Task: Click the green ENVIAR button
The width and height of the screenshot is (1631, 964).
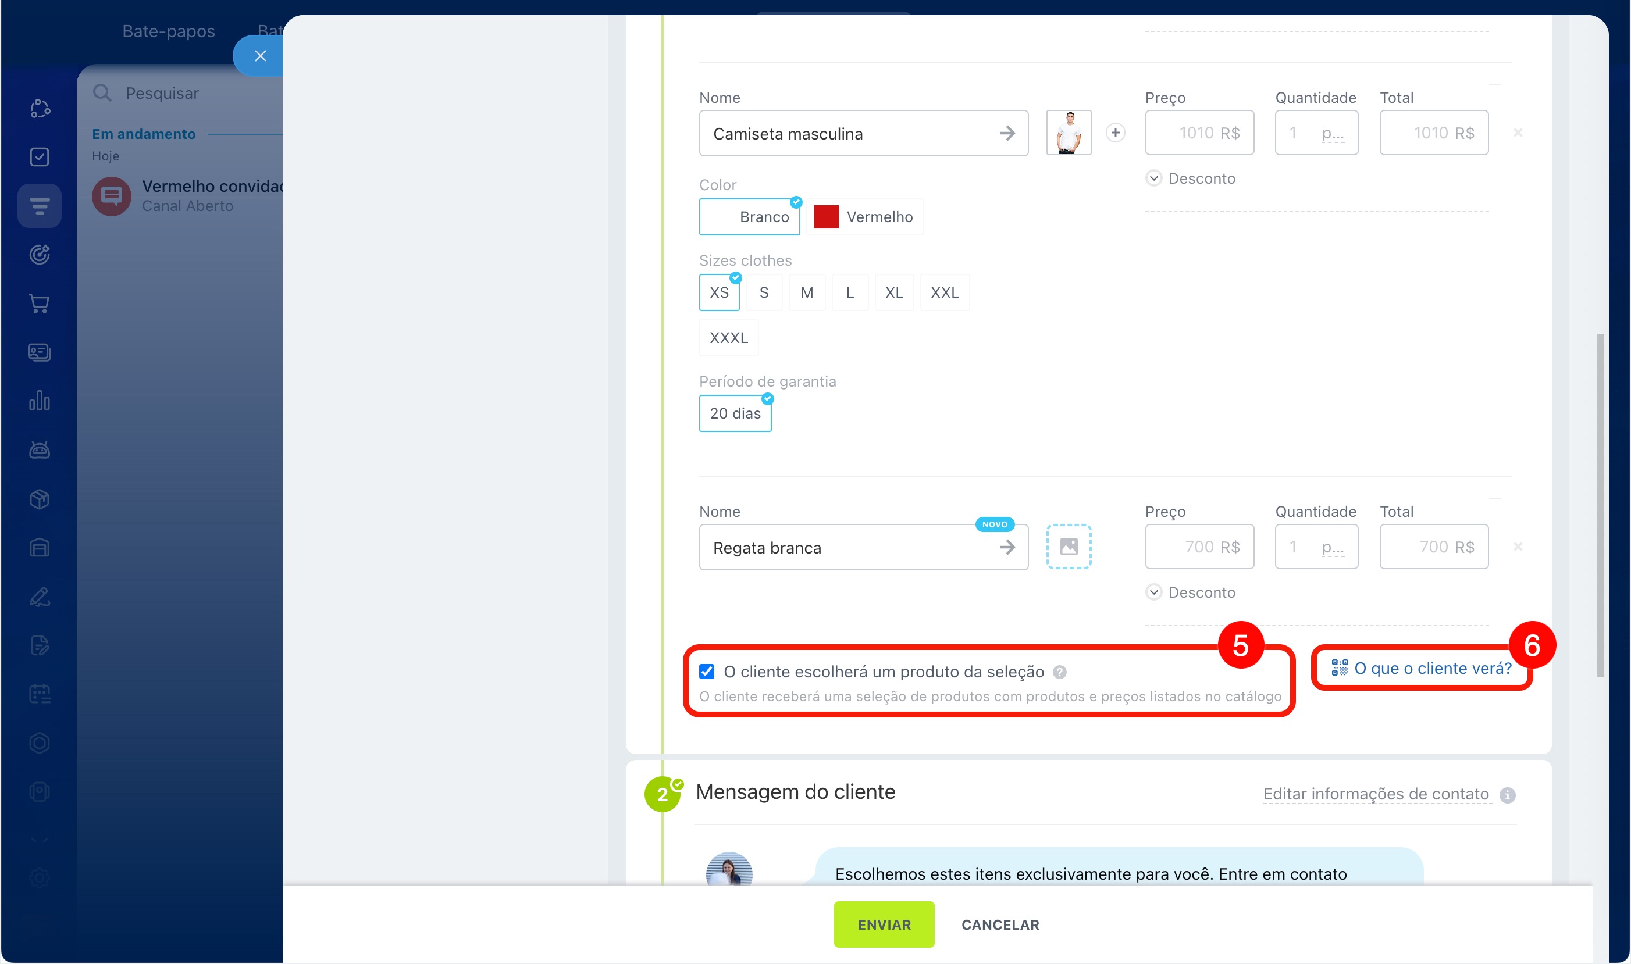Action: coord(883,924)
